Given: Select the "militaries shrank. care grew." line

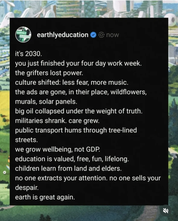Looking at the screenshot, I should 55,121.
